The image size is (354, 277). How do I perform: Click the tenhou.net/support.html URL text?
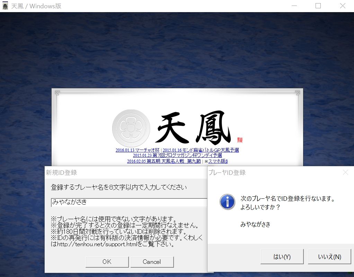(x=97, y=244)
